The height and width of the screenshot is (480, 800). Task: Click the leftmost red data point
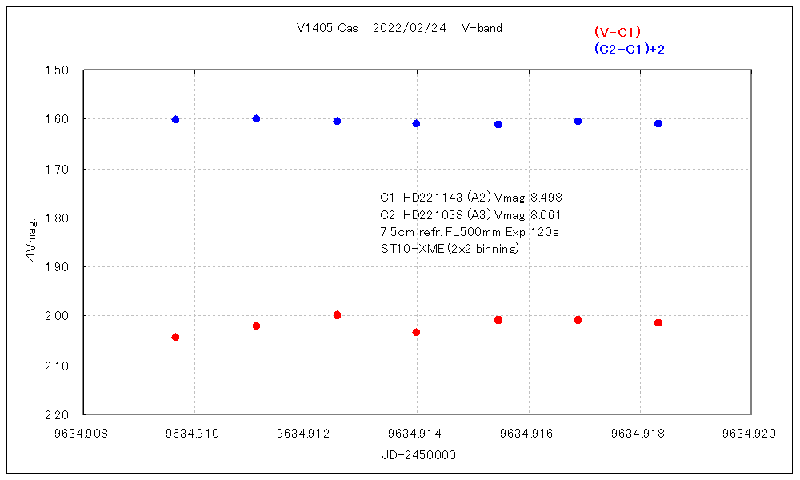pyautogui.click(x=175, y=337)
